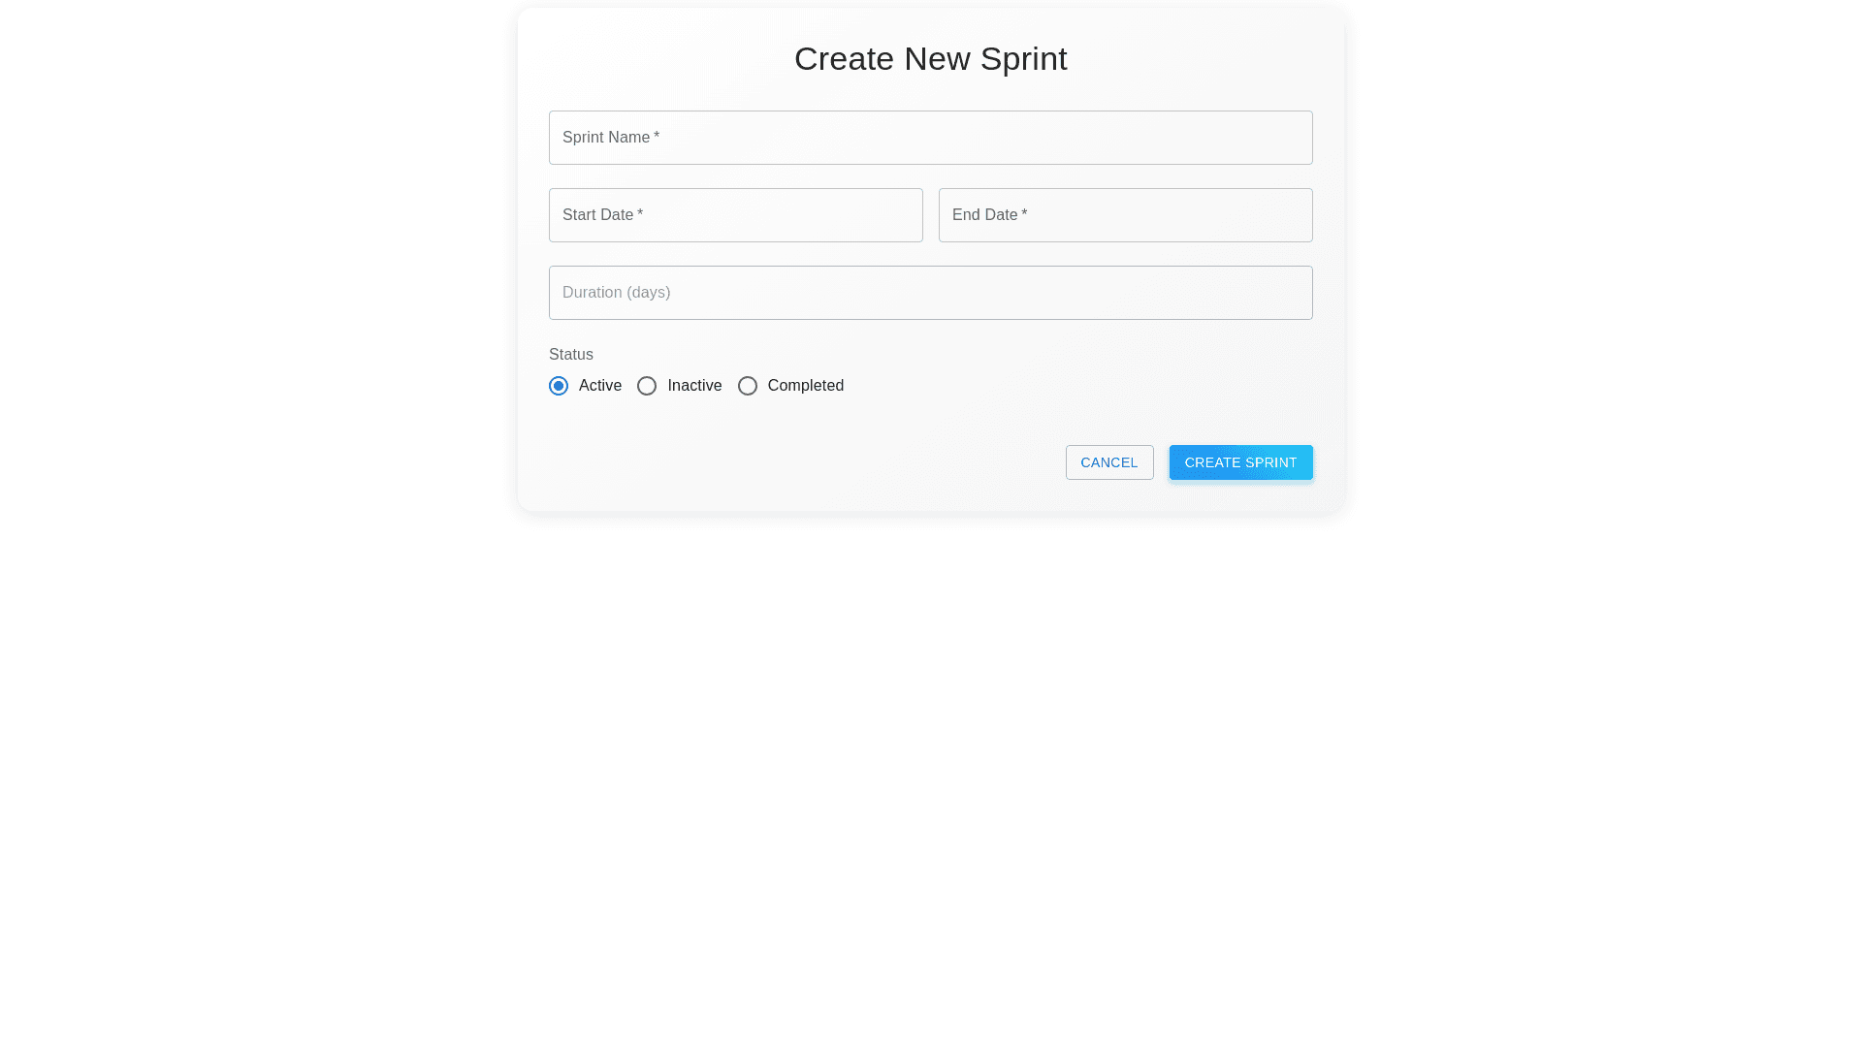Image resolution: width=1862 pixels, height=1047 pixels.
Task: Click the Active label text
Action: tap(600, 386)
